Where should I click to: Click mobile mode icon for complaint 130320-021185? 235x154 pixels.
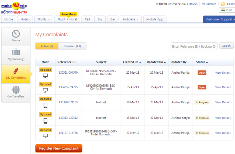click(x=46, y=105)
